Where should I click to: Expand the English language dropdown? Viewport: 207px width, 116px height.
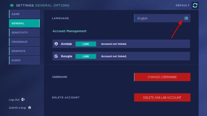[x=162, y=18]
